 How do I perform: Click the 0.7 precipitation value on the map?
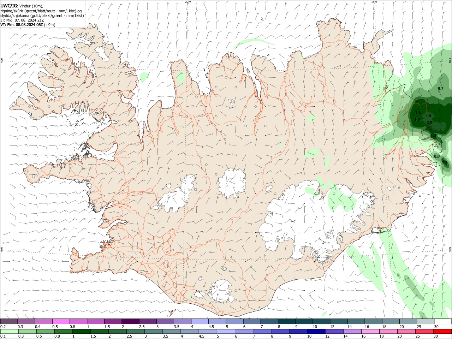[441, 88]
